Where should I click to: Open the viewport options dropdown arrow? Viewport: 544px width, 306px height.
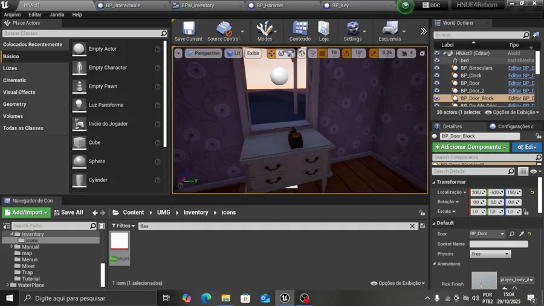178,53
